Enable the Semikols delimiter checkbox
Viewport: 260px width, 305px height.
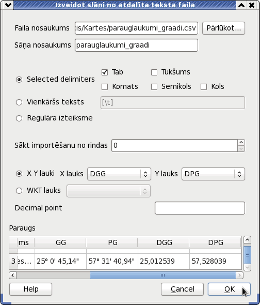tap(154, 87)
